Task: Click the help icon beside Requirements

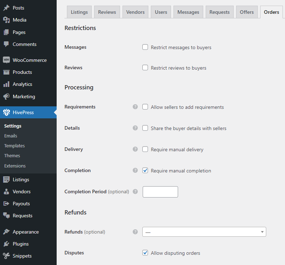Action: click(135, 107)
